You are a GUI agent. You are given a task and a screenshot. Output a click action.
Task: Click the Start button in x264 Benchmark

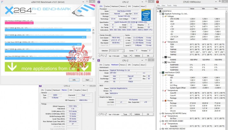click(87, 80)
